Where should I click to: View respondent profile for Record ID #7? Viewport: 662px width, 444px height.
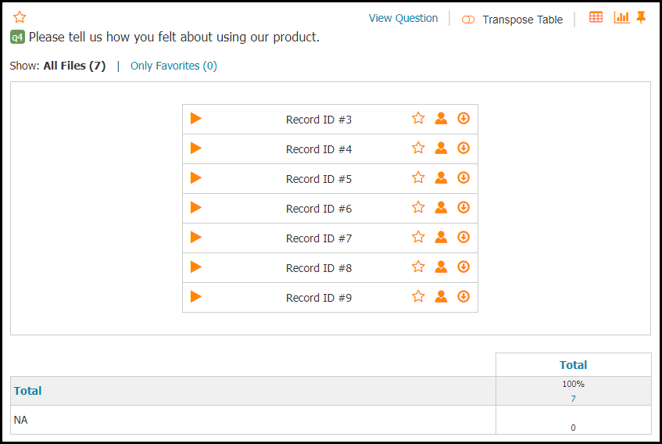[441, 237]
